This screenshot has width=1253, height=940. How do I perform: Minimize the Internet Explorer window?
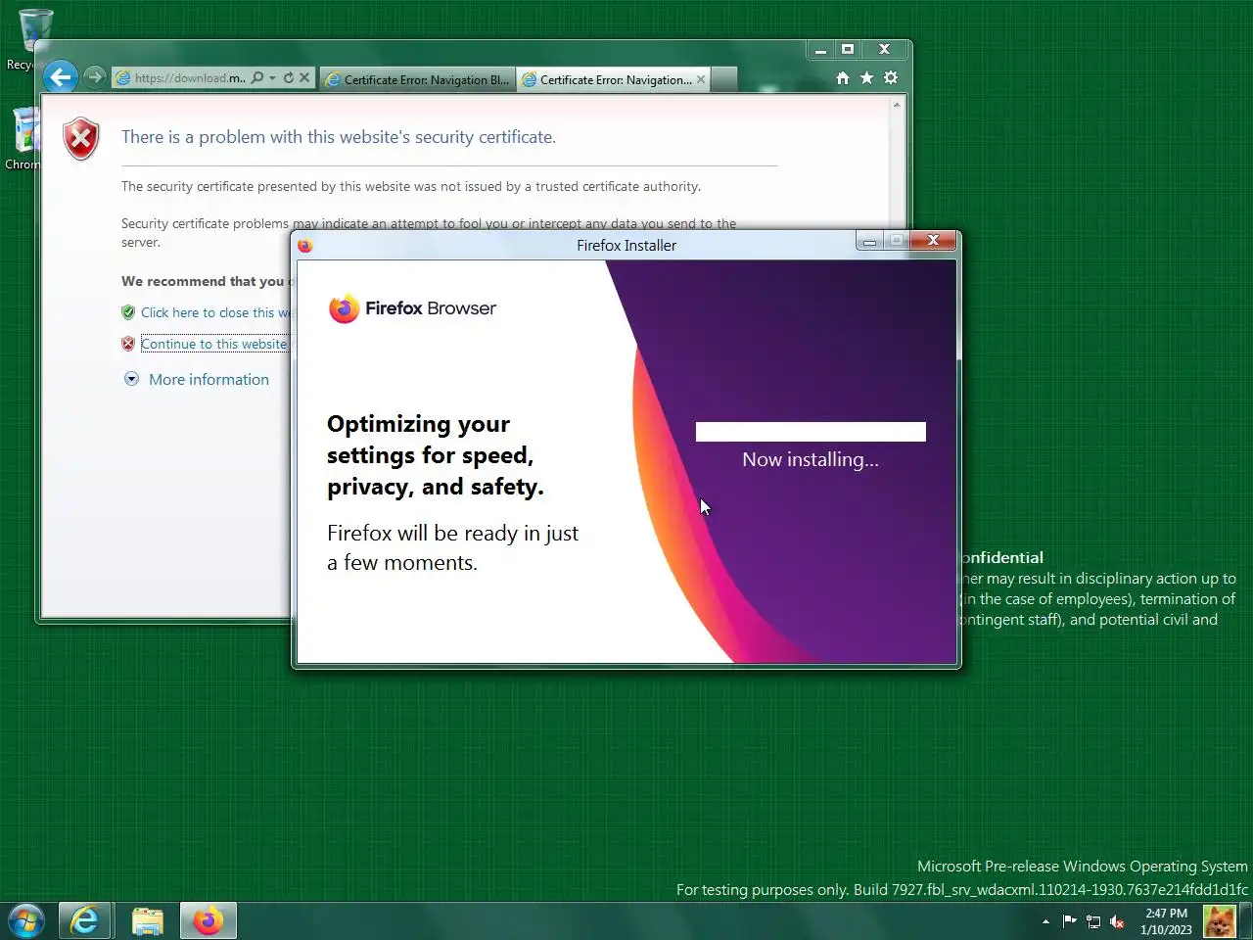tap(821, 50)
